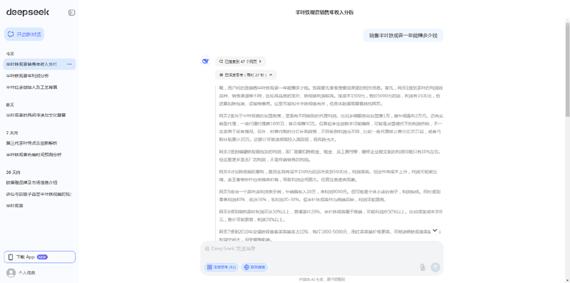Click the deepseek logo
Image resolution: width=570 pixels, height=283 pixels.
click(28, 12)
